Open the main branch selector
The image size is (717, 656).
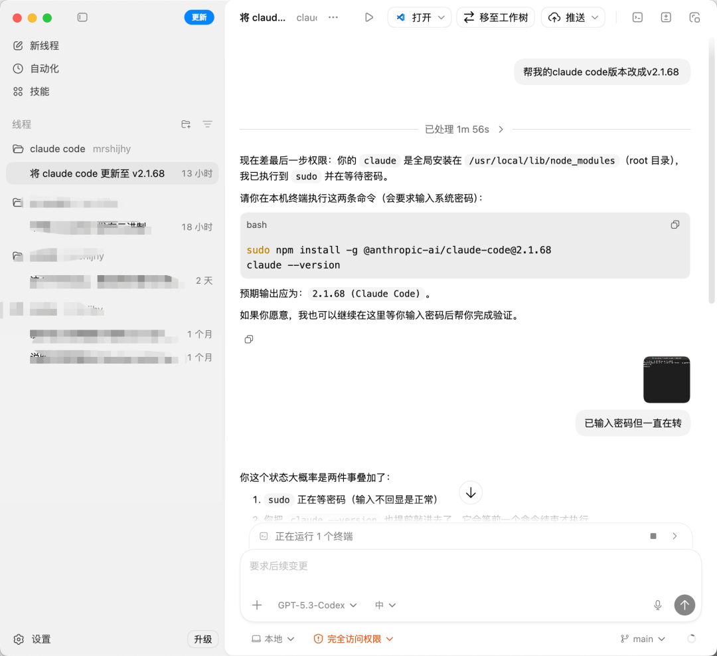click(641, 639)
